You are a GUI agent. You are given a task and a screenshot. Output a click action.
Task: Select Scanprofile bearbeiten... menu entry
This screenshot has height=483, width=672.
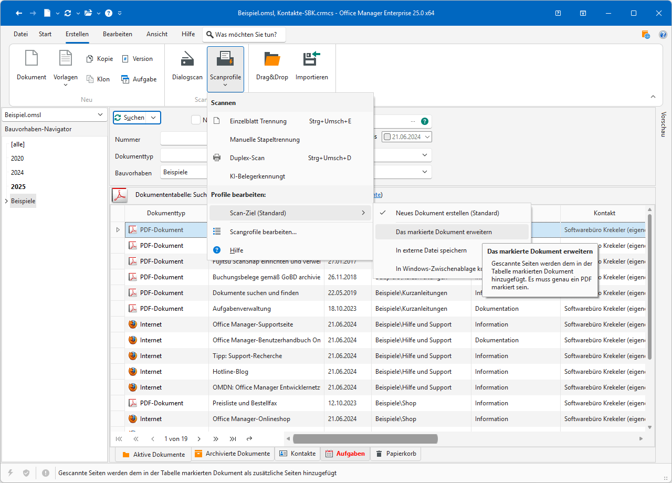(x=263, y=232)
